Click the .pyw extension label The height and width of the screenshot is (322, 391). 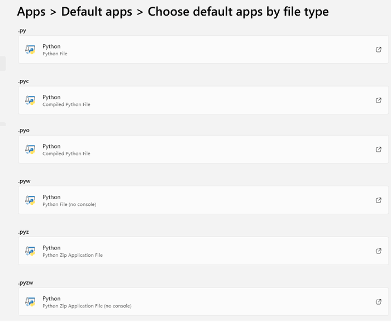(x=24, y=181)
